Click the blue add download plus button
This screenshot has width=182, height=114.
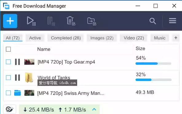click(x=10, y=21)
